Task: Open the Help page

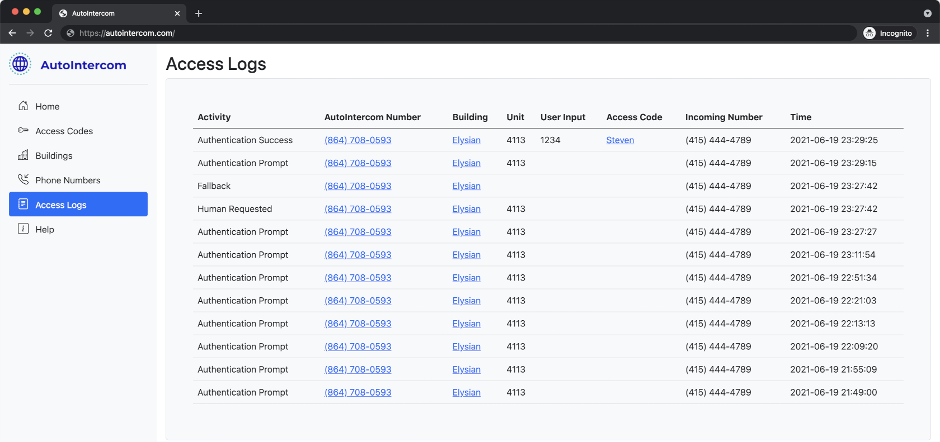Action: [78, 229]
